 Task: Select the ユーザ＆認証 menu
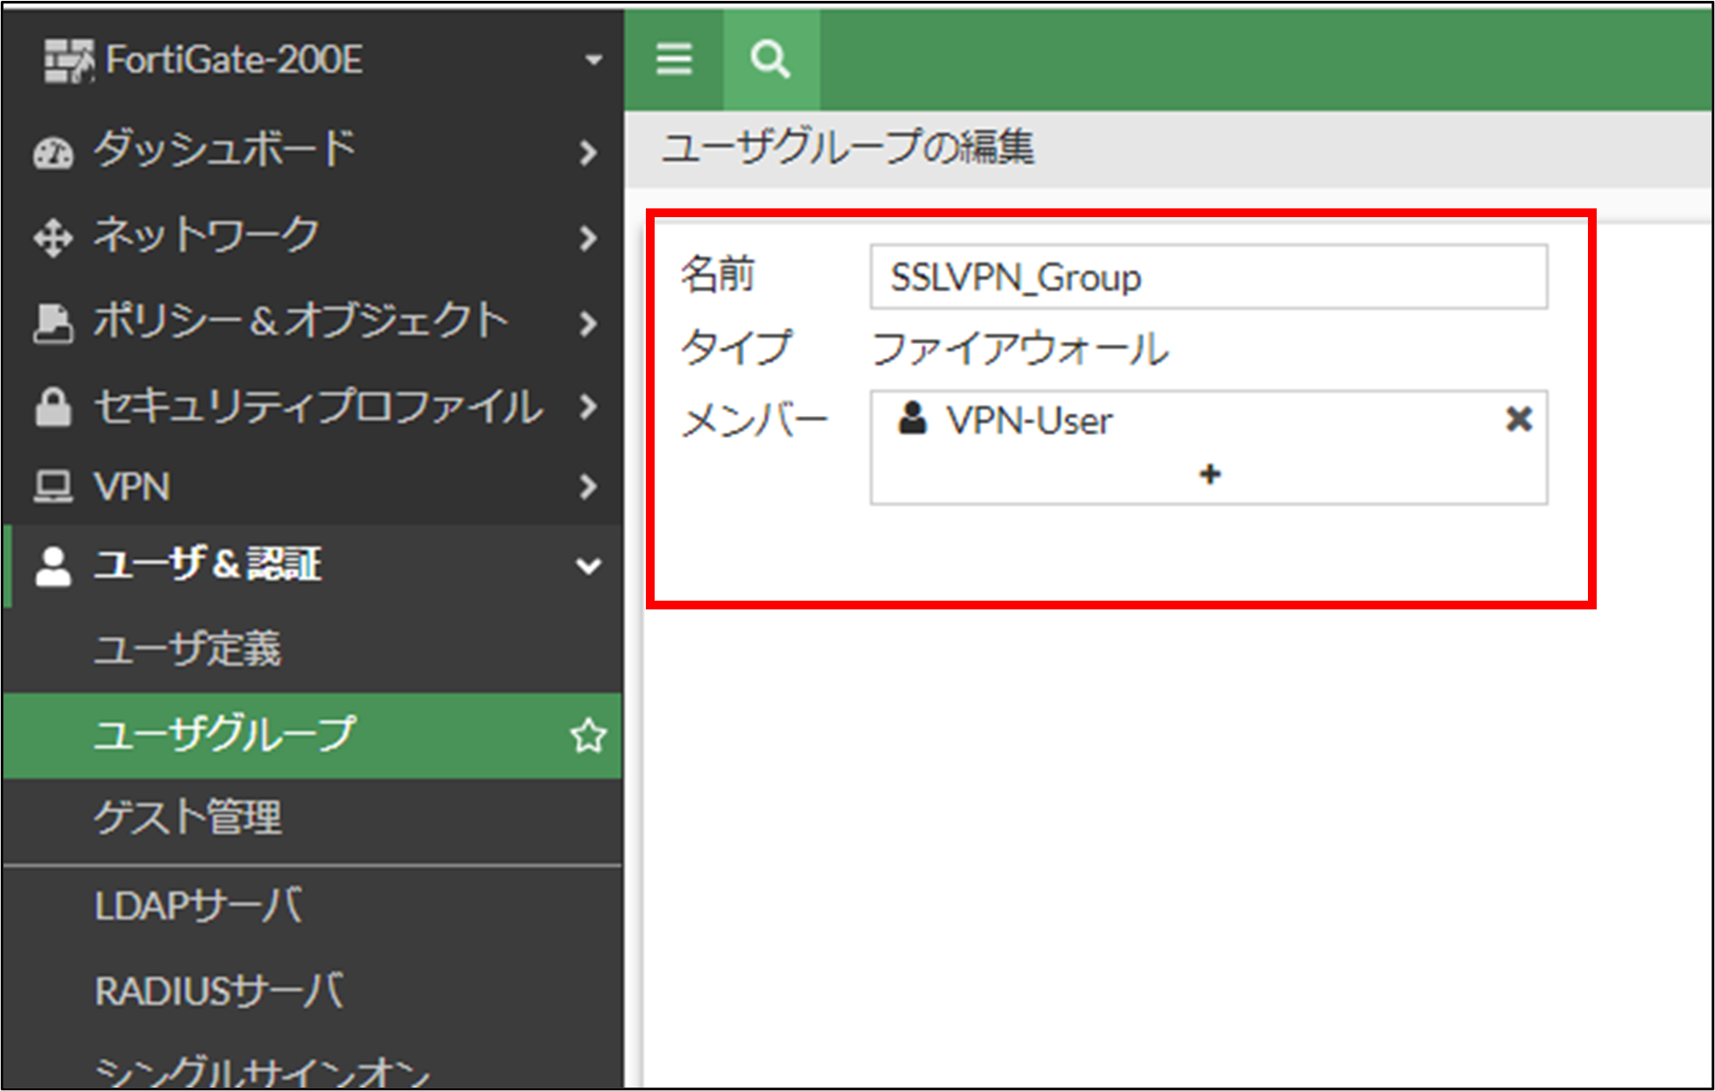tap(312, 566)
